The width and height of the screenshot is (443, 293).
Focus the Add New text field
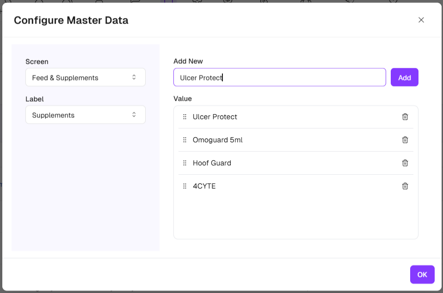click(x=279, y=78)
